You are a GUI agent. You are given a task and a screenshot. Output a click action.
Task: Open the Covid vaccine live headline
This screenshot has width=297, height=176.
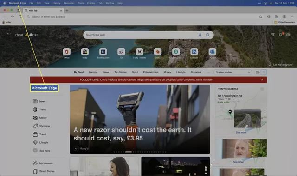tap(146, 80)
